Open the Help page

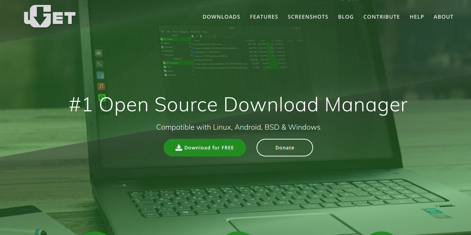[x=417, y=17]
